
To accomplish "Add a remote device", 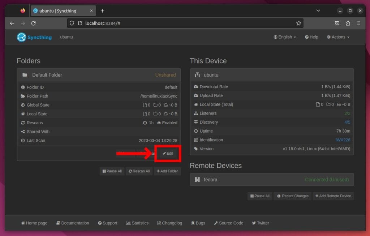I will [x=333, y=196].
